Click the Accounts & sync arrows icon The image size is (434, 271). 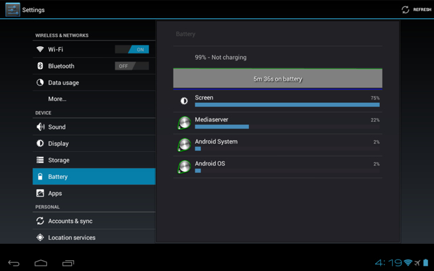pos(40,221)
